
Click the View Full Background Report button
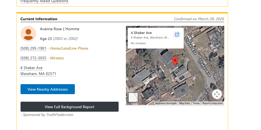coord(69,107)
